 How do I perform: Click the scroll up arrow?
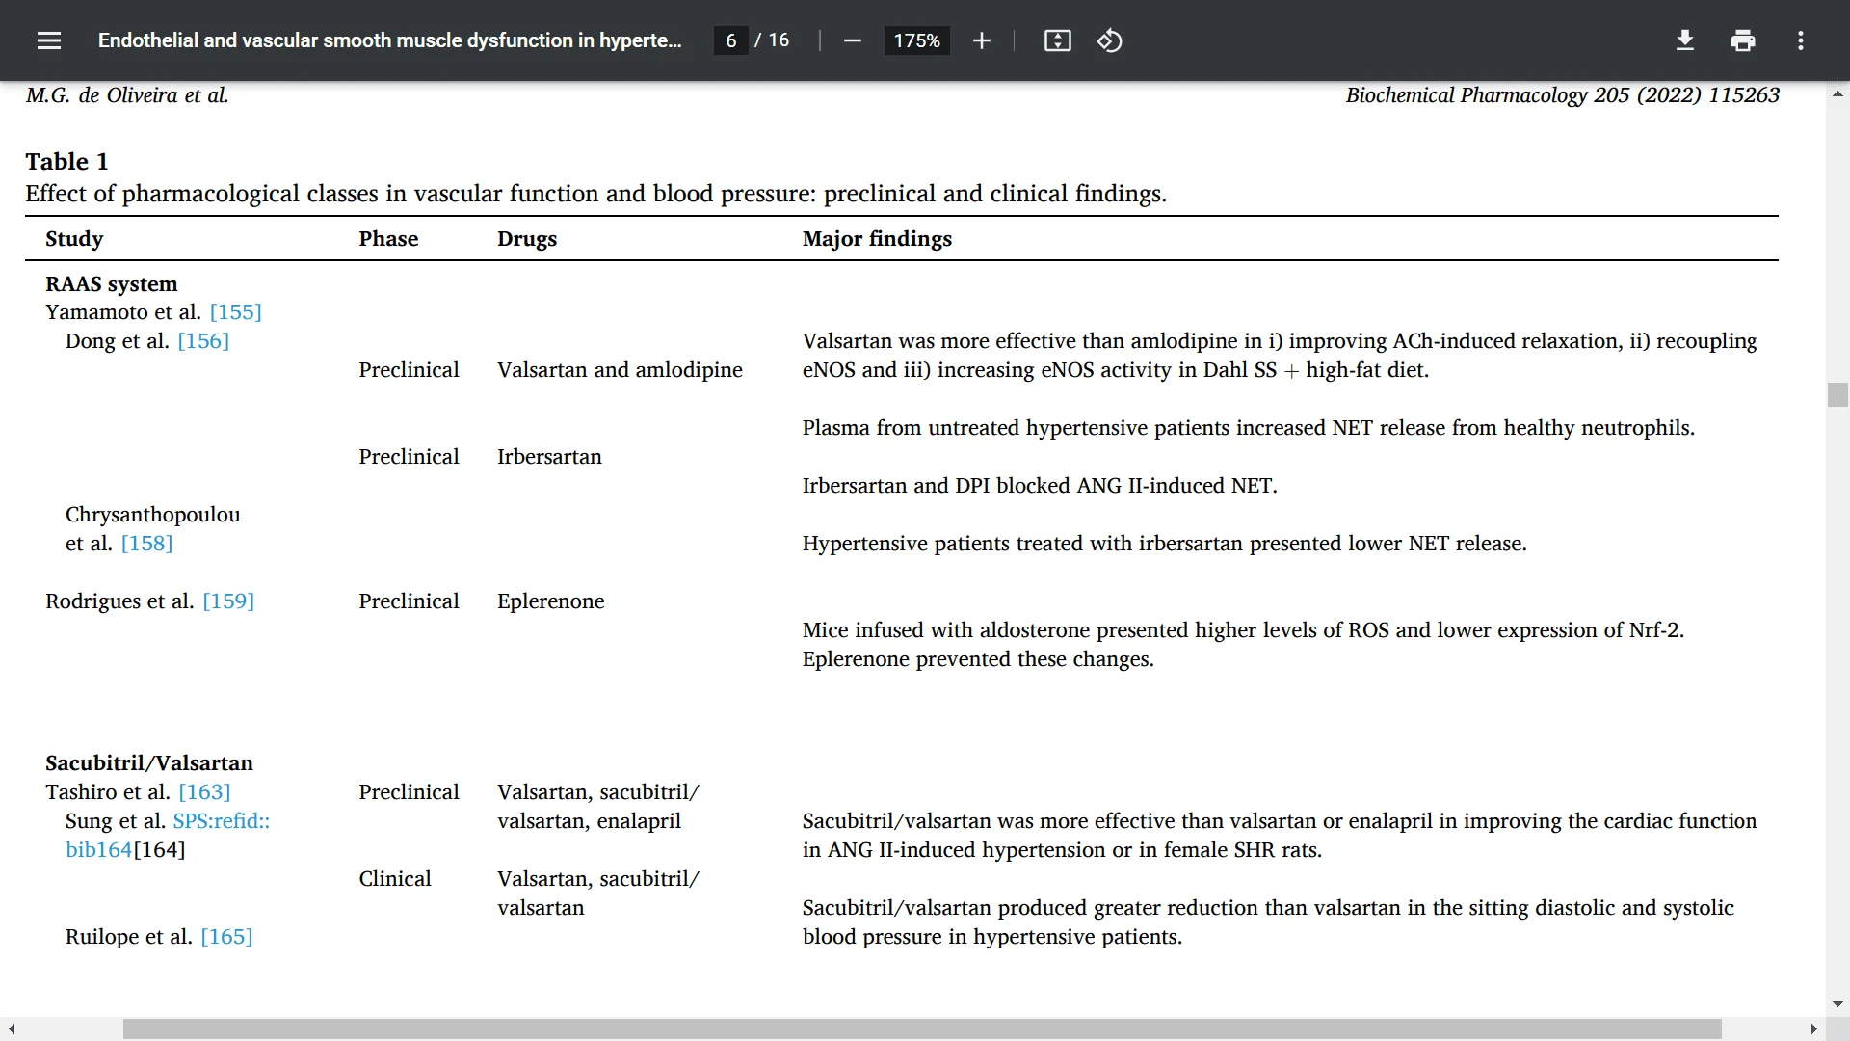[1837, 93]
